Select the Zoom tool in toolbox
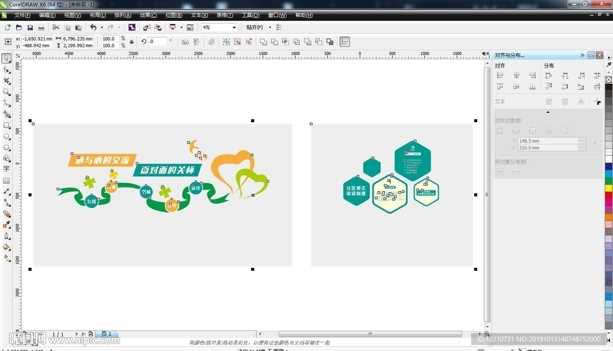 click(7, 92)
